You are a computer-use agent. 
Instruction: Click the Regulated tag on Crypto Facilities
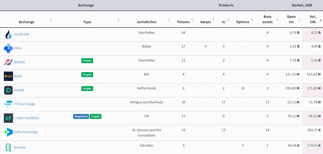coord(81,117)
